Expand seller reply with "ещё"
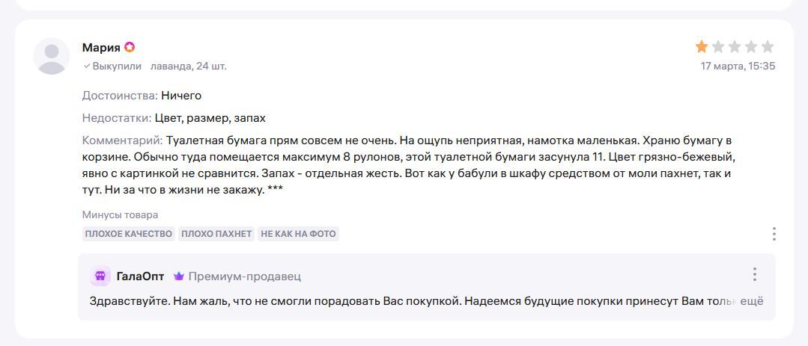The width and height of the screenshot is (808, 346). [751, 301]
